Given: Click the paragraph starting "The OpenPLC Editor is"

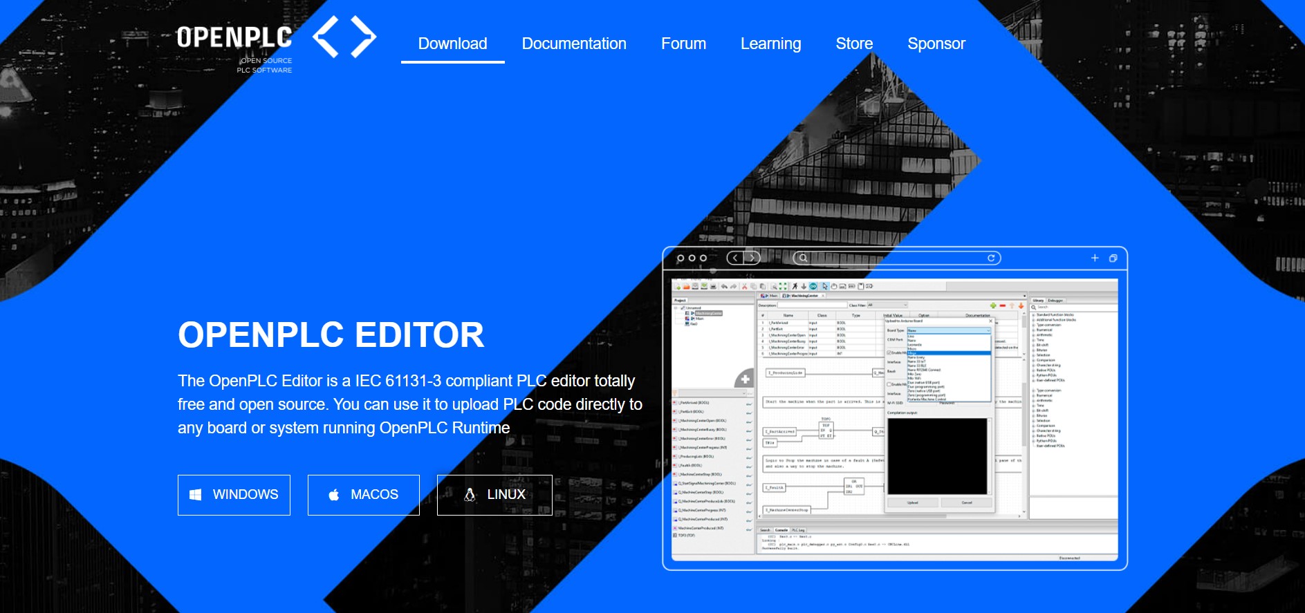Looking at the screenshot, I should (x=410, y=404).
